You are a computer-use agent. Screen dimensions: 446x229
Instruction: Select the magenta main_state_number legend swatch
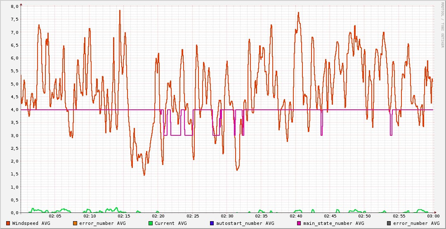coord(299,223)
